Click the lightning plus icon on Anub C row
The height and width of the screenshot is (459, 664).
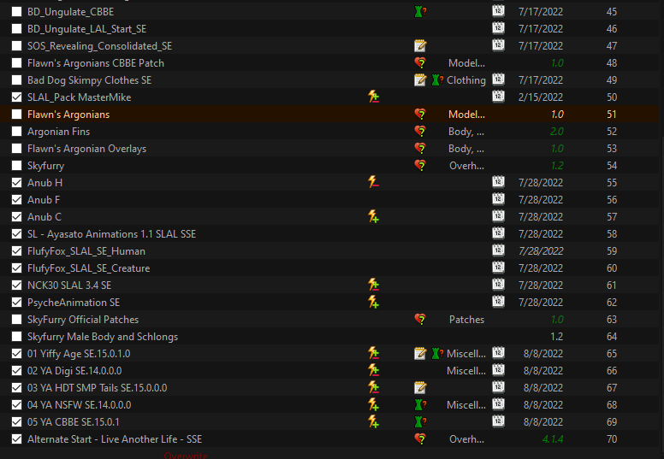[373, 216]
